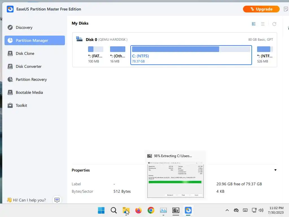
Task: Select the 526 MB NTFS partition
Action: (x=265, y=55)
